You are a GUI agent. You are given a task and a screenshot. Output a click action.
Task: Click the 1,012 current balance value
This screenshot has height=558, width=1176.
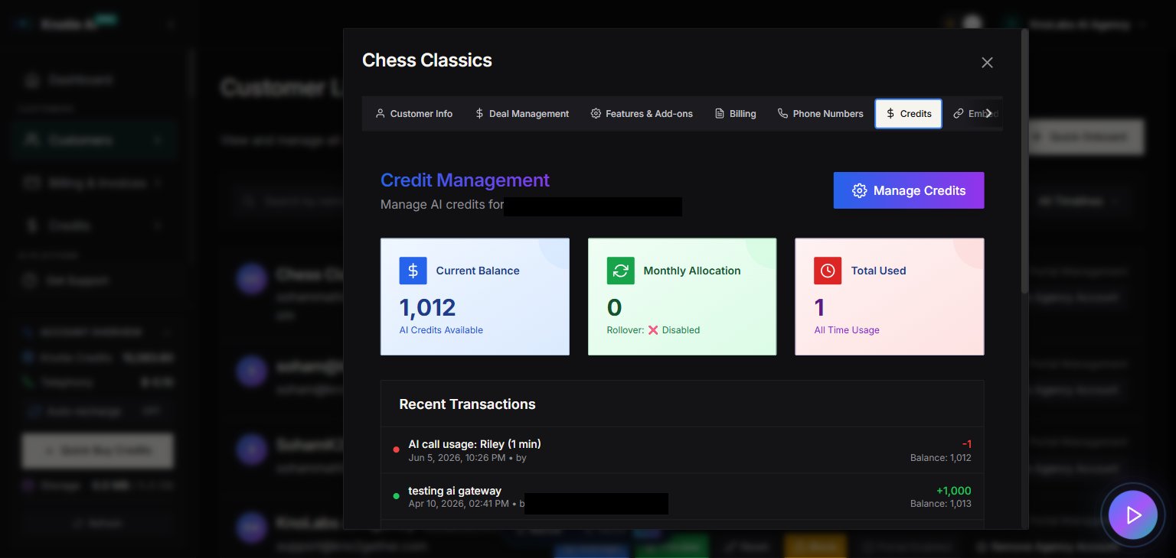[x=427, y=307]
